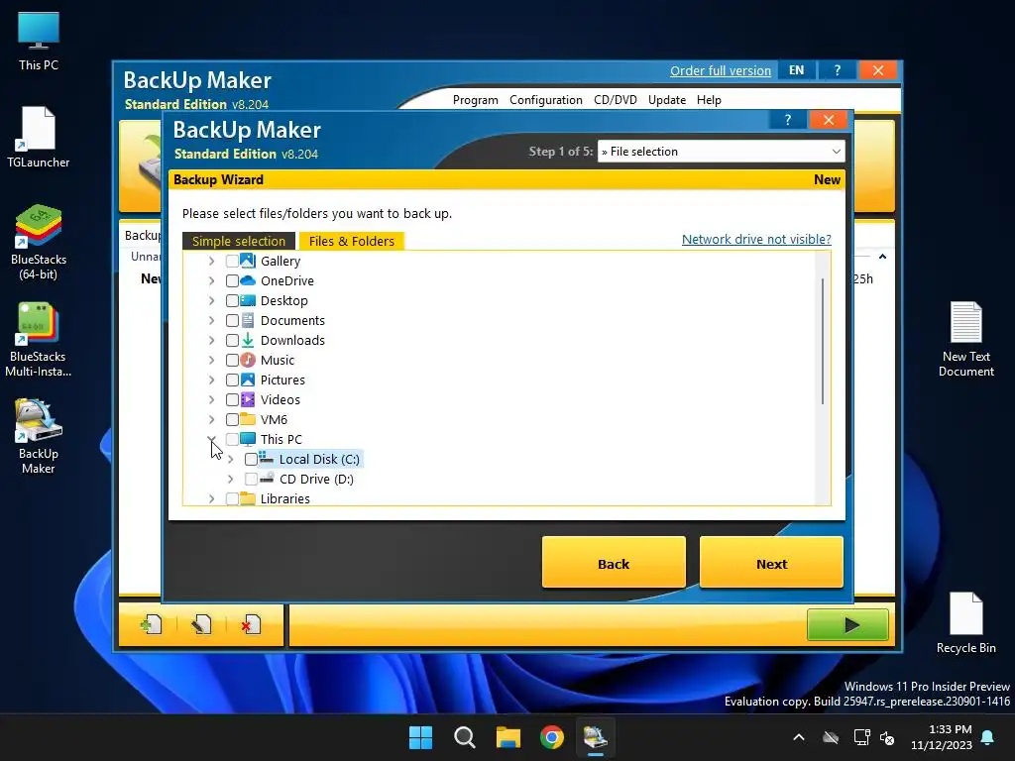Open Chrome from the taskbar

coord(552,737)
